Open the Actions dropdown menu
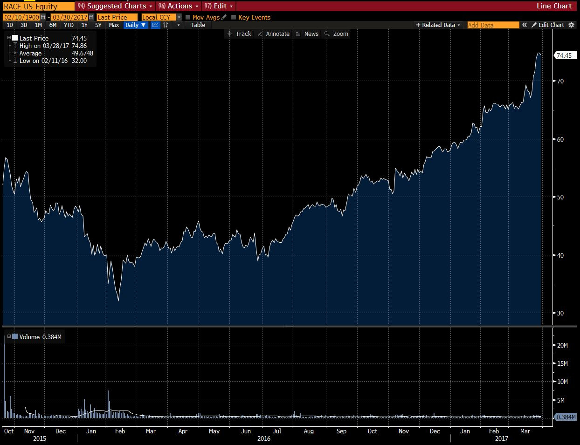The height and width of the screenshot is (445, 580). (178, 6)
